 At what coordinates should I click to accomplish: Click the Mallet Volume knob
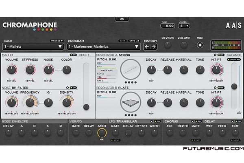pyautogui.click(x=11, y=70)
